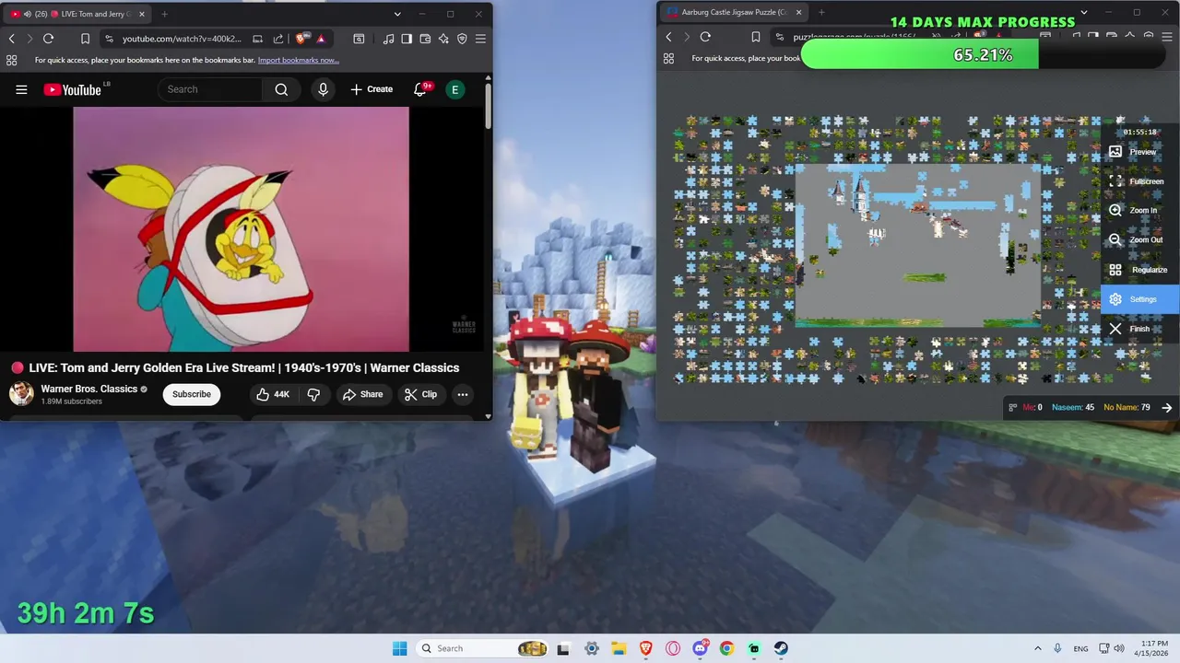
Task: Open Leo AI sparkle icon in YouTube window
Action: pos(443,39)
